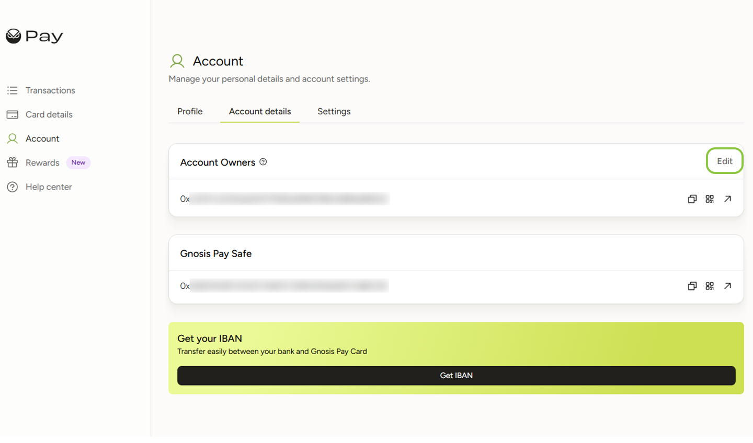Open Account Owners address in explorer
Viewport: 753px width, 443px height.
[x=727, y=199]
